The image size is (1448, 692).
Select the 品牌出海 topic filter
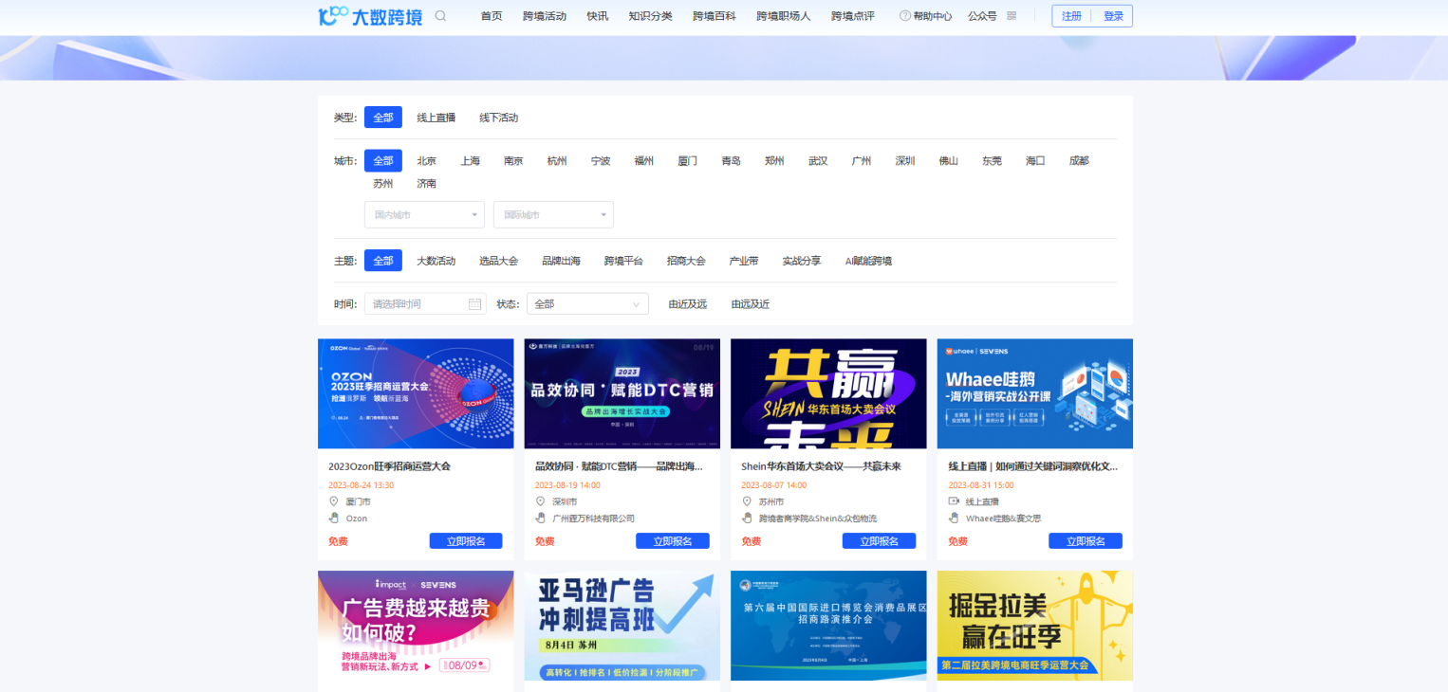click(561, 260)
